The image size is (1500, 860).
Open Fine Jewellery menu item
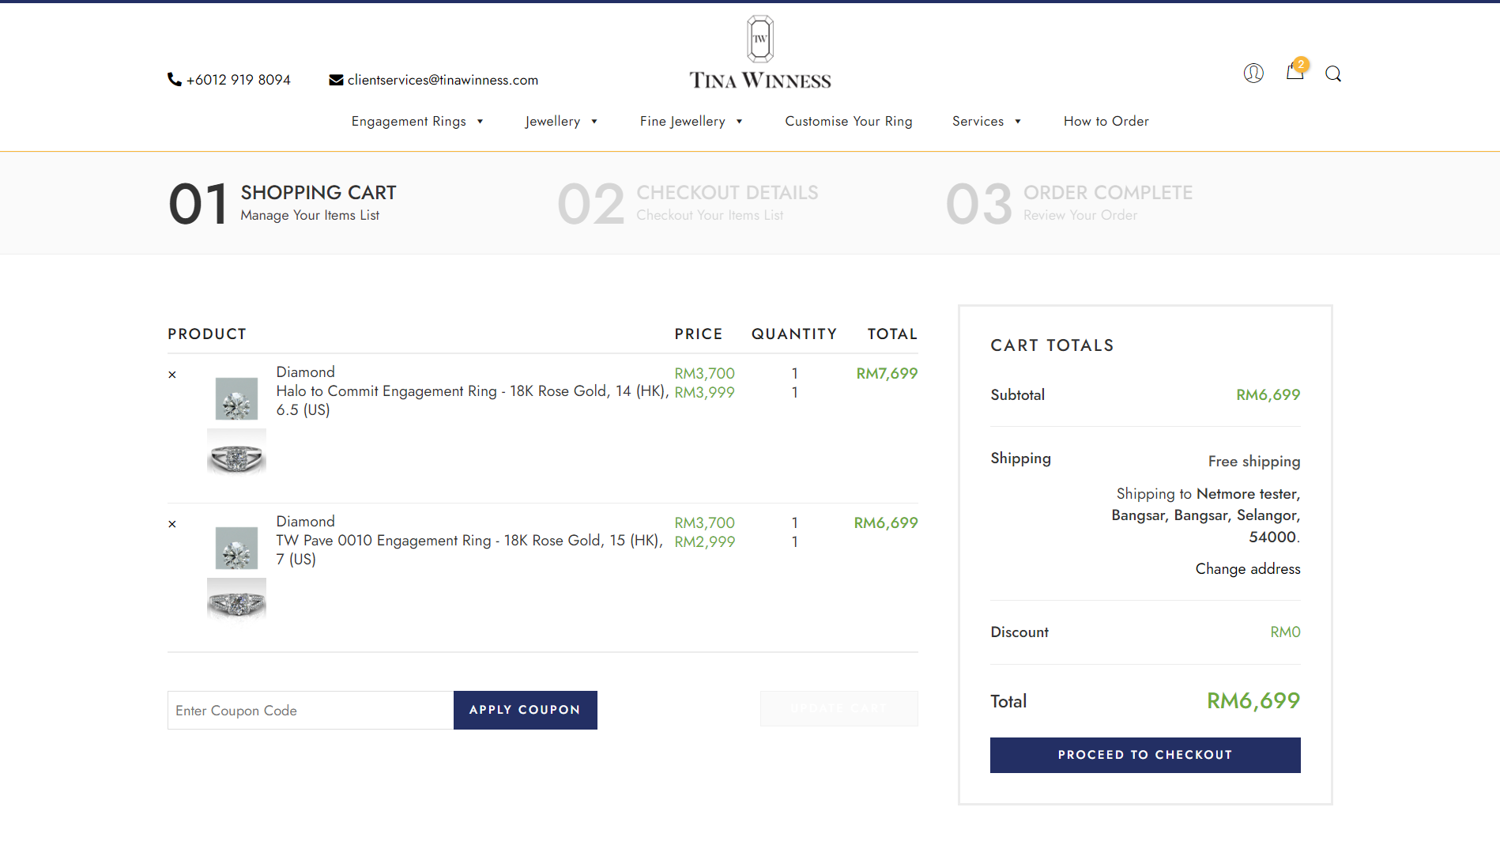tap(683, 121)
